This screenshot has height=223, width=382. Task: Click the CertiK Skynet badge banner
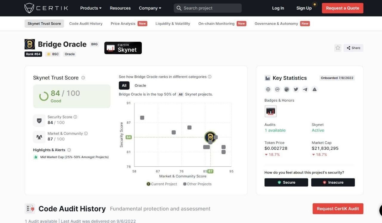coord(123,48)
